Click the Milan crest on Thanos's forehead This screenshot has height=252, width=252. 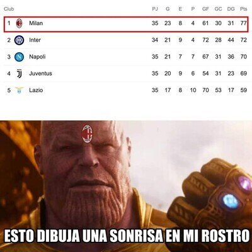pos(87,134)
